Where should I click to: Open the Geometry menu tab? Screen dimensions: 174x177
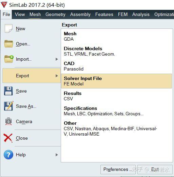point(55,14)
